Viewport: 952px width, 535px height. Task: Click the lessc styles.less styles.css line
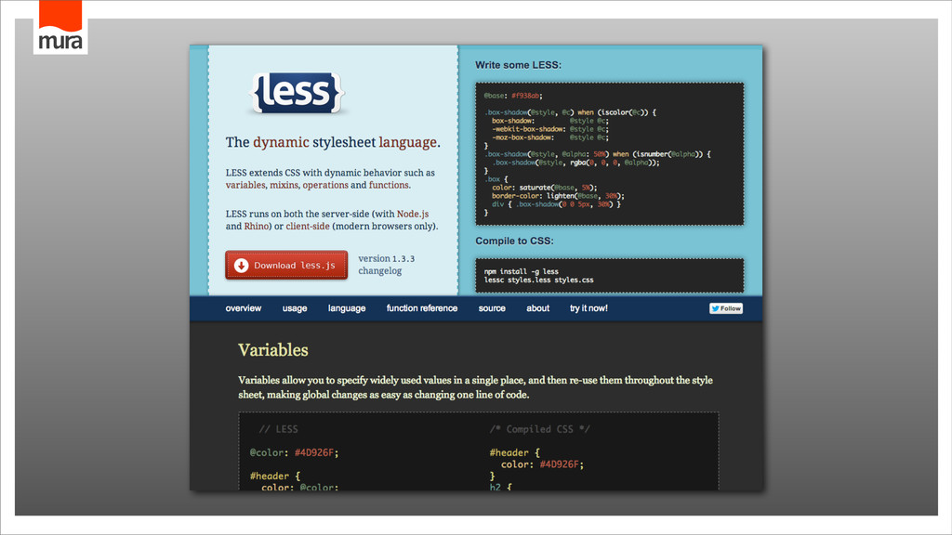pyautogui.click(x=538, y=280)
